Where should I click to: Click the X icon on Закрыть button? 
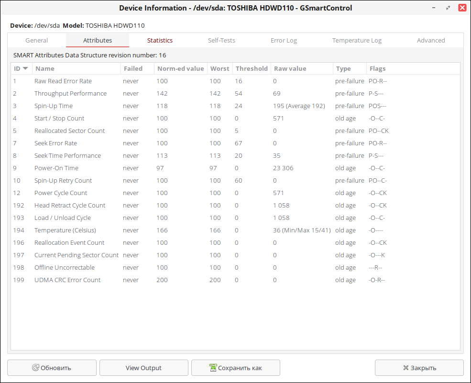(406, 368)
